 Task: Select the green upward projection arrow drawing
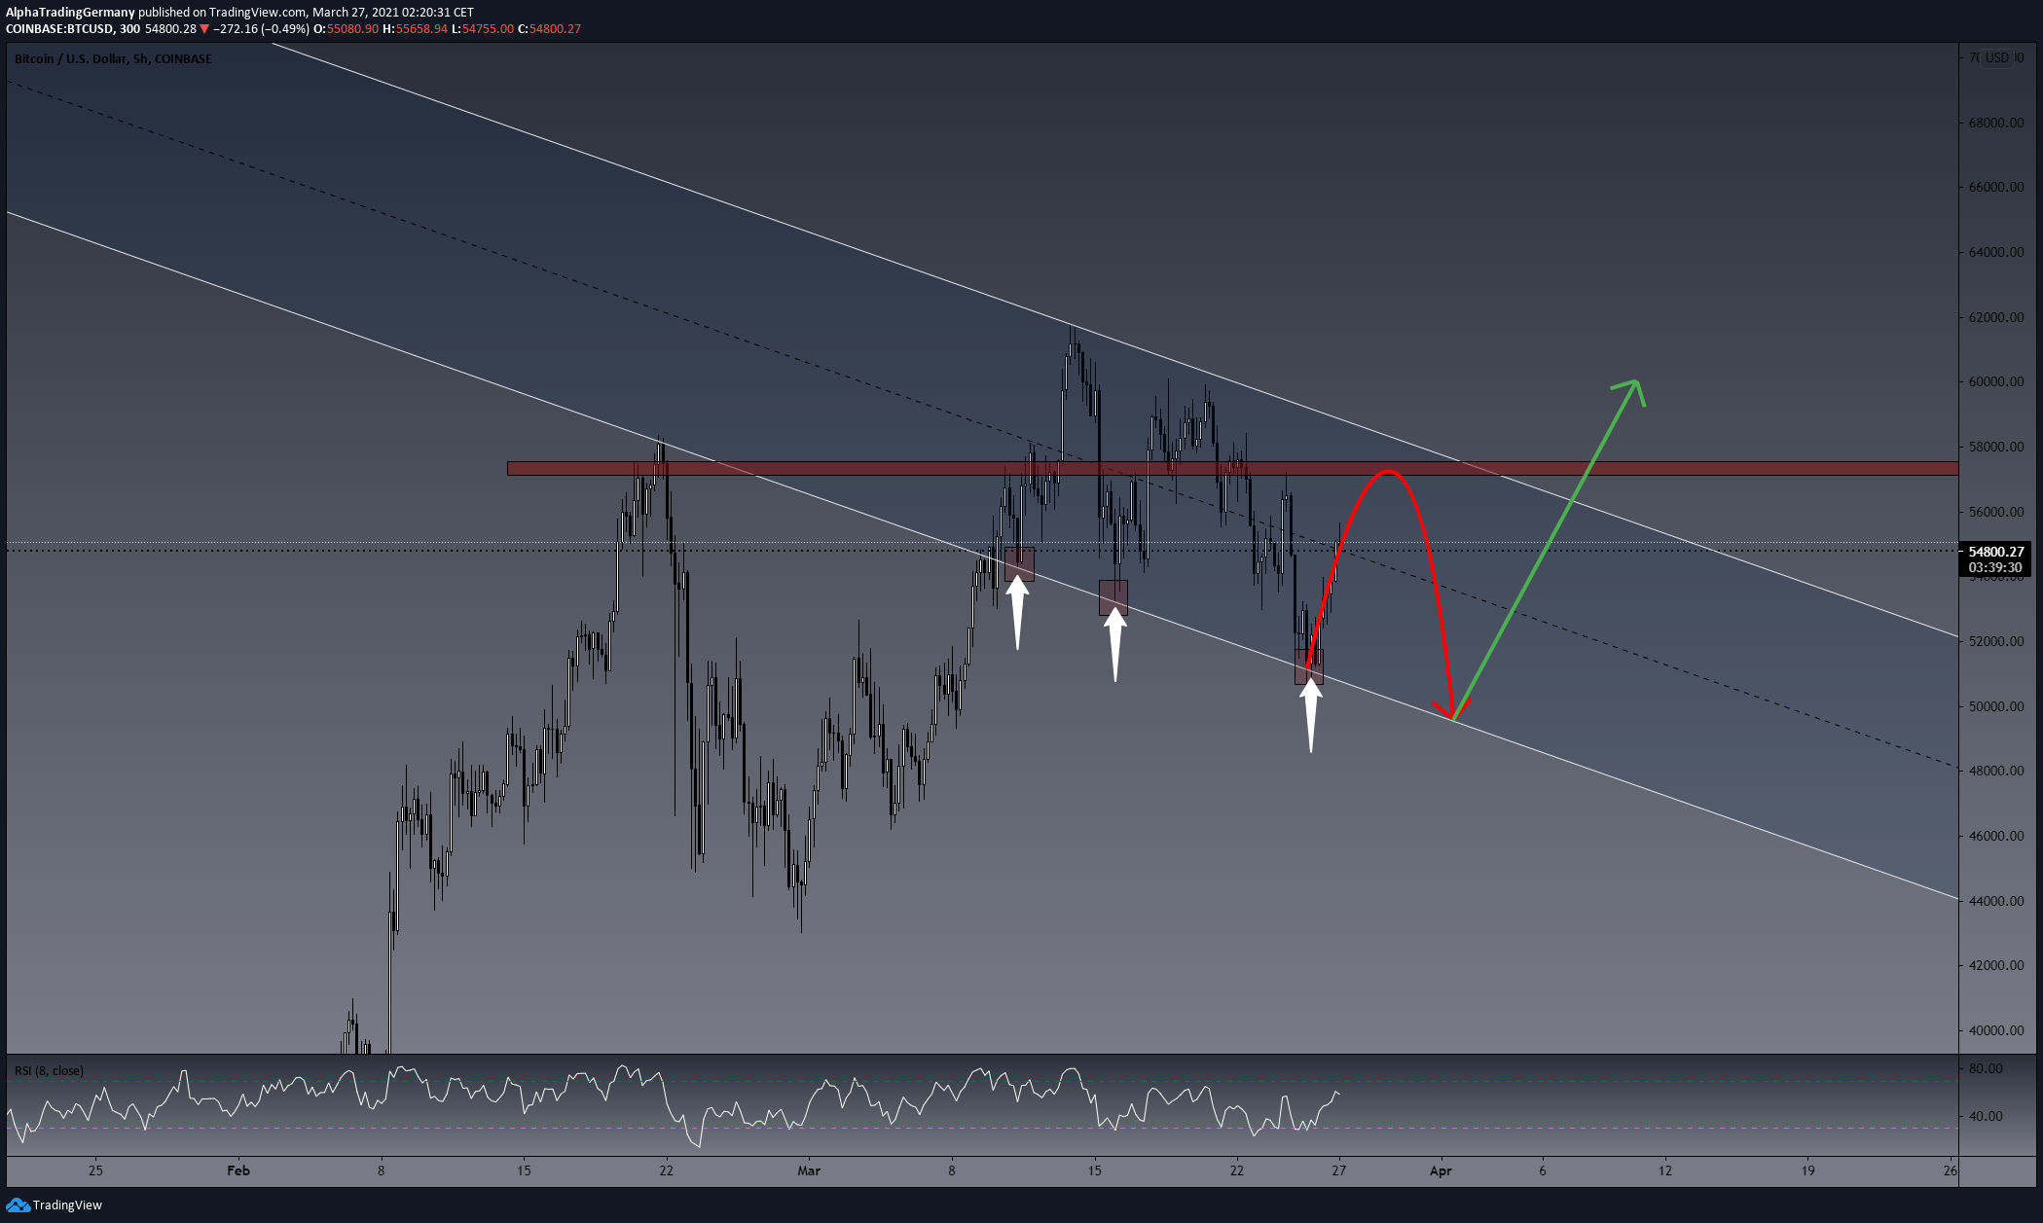1548,550
